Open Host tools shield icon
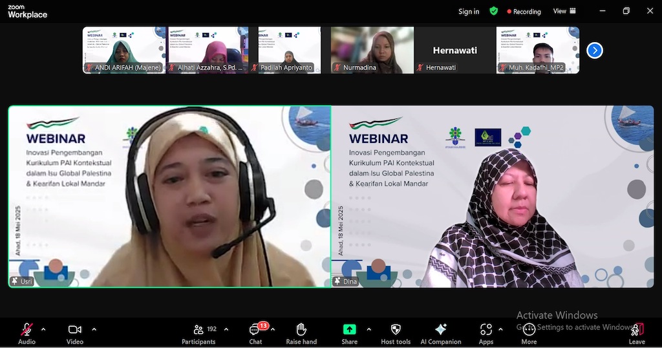The height and width of the screenshot is (348, 662). [x=396, y=332]
